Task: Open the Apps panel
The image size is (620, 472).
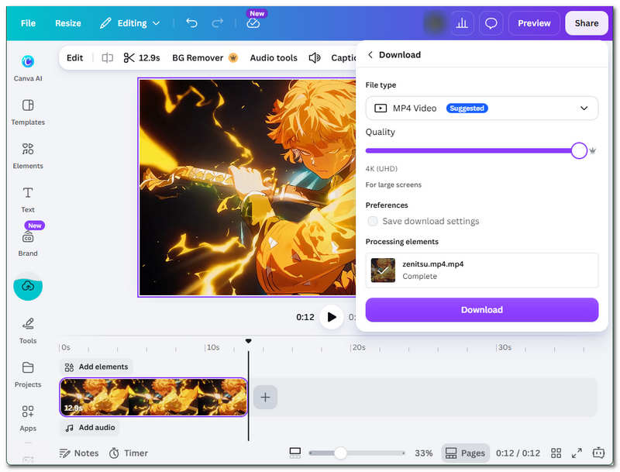Action: point(28,419)
